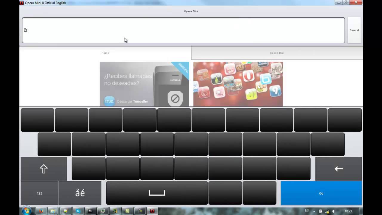Image resolution: width=382 pixels, height=215 pixels.
Task: Switch to the Speed Dial tab
Action: point(277,53)
